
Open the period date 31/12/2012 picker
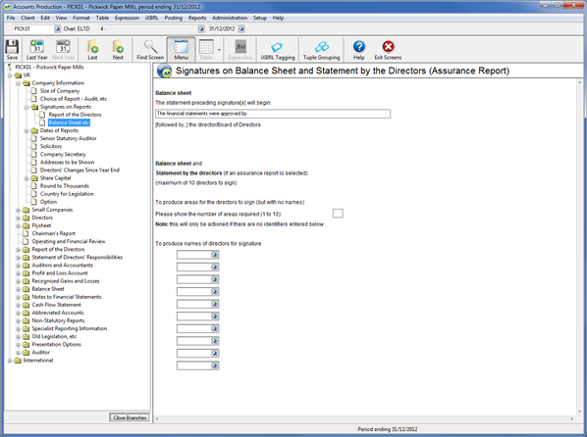point(241,28)
